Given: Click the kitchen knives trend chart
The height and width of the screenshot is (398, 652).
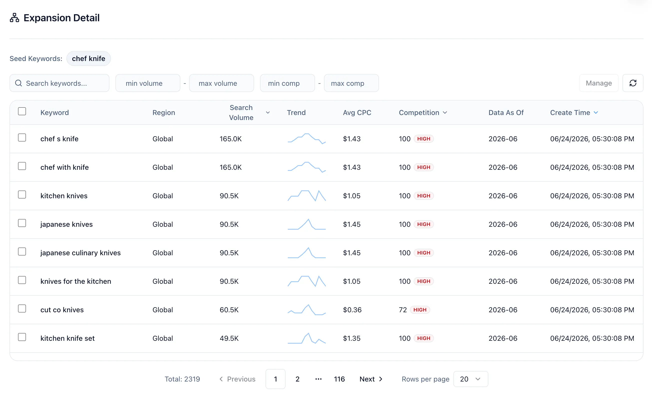Looking at the screenshot, I should click(307, 196).
